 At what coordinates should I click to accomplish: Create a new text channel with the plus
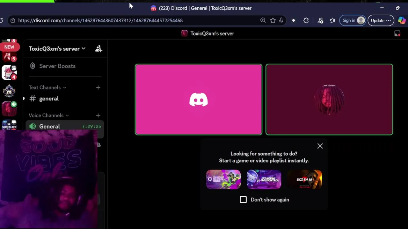[x=98, y=87]
